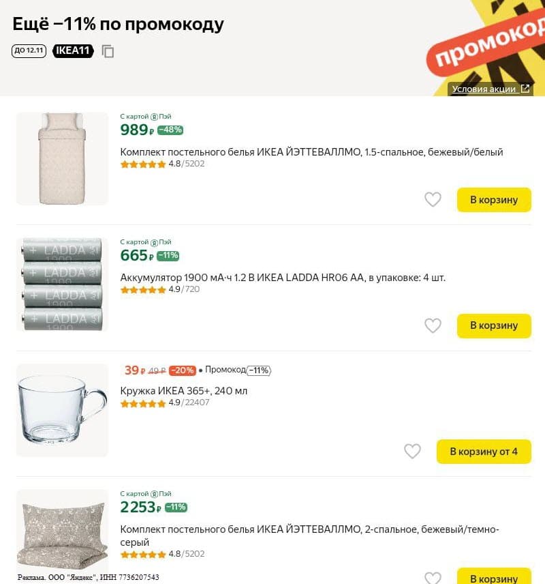This screenshot has height=584, width=545.
Task: Open ЙЭТТЕВАЛЛМО 2-спальное bedding title link
Action: click(x=310, y=529)
